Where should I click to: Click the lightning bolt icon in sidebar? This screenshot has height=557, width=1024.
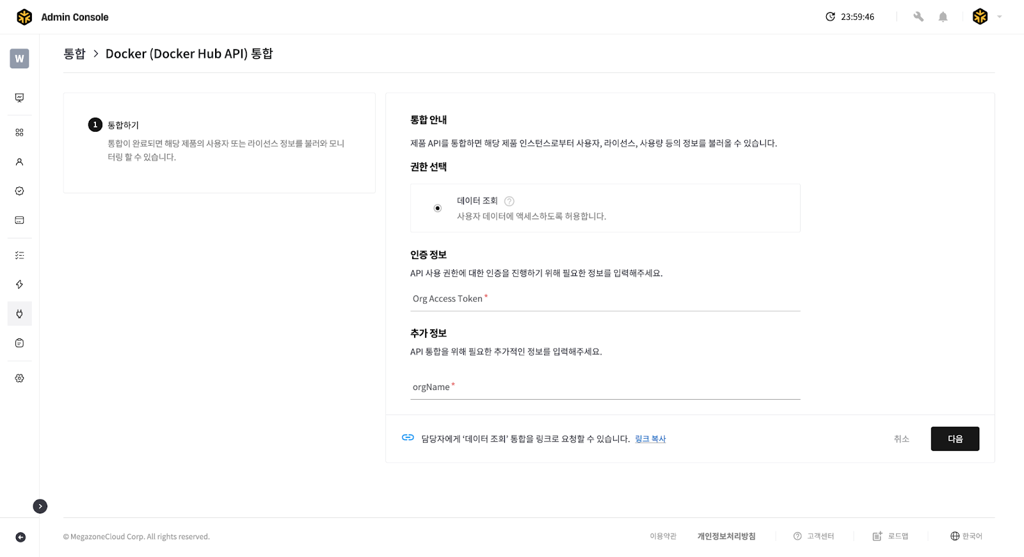tap(19, 285)
